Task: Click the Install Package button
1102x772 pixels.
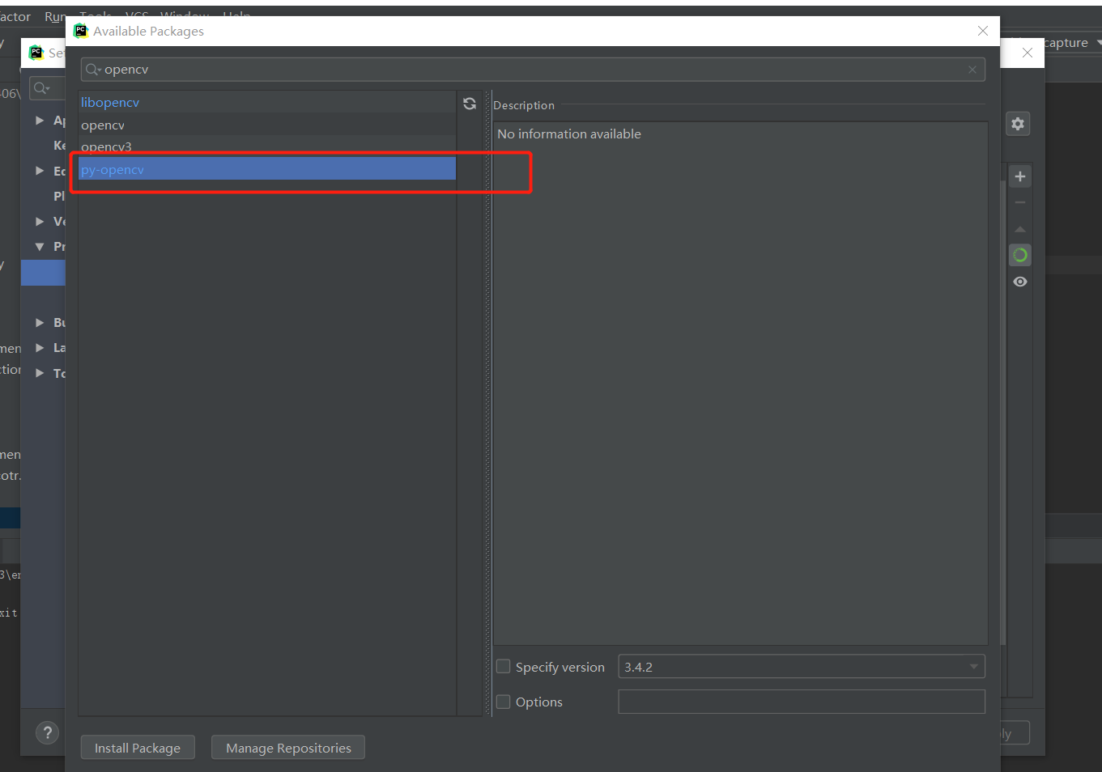Action: click(138, 748)
